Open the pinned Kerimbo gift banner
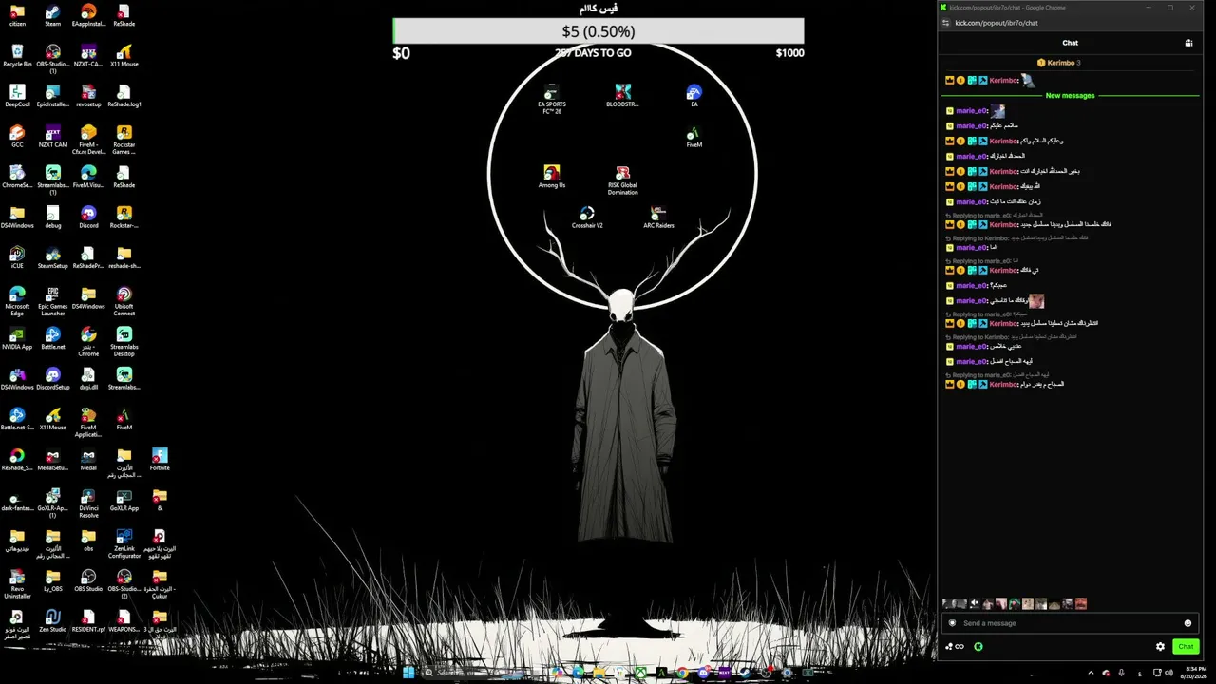The width and height of the screenshot is (1216, 684). 1059,63
